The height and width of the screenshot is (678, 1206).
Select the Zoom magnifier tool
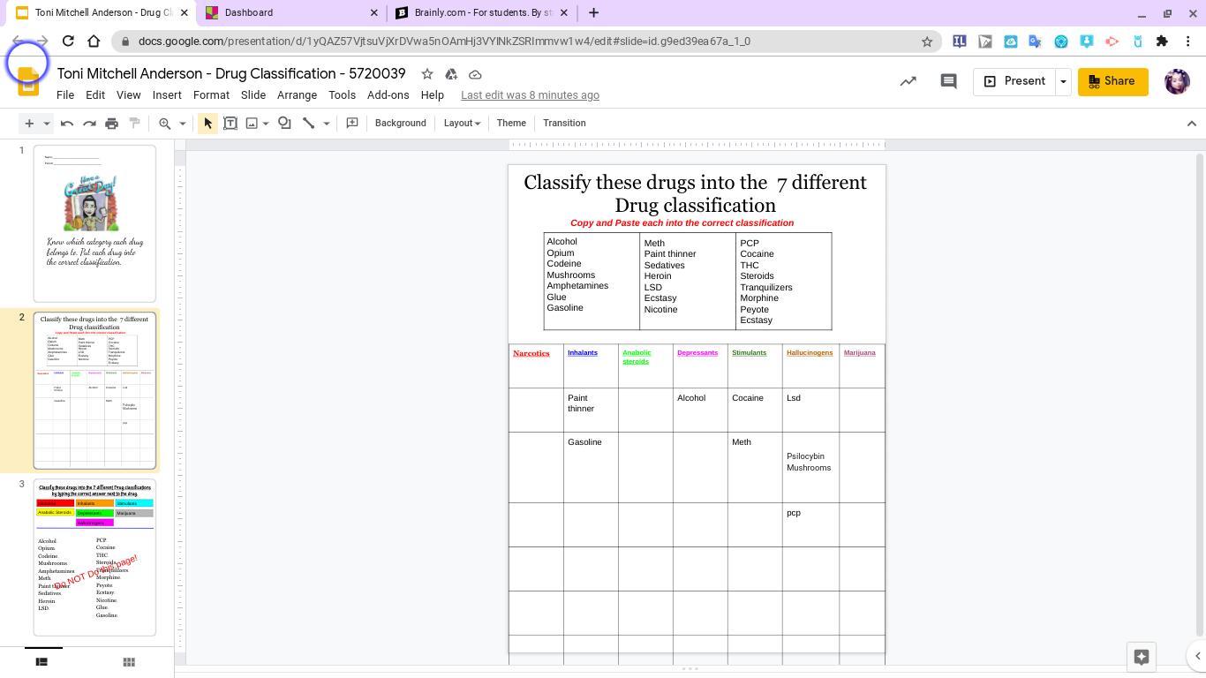point(164,124)
